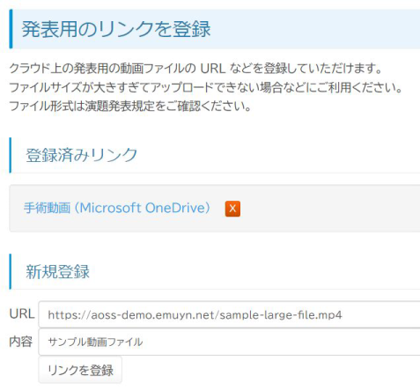Click the first description line about クラウド上の動画ファイル
420x390 pixels.
tap(195, 69)
